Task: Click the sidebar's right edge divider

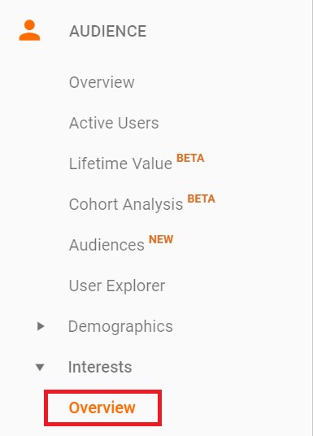Action: 312,218
